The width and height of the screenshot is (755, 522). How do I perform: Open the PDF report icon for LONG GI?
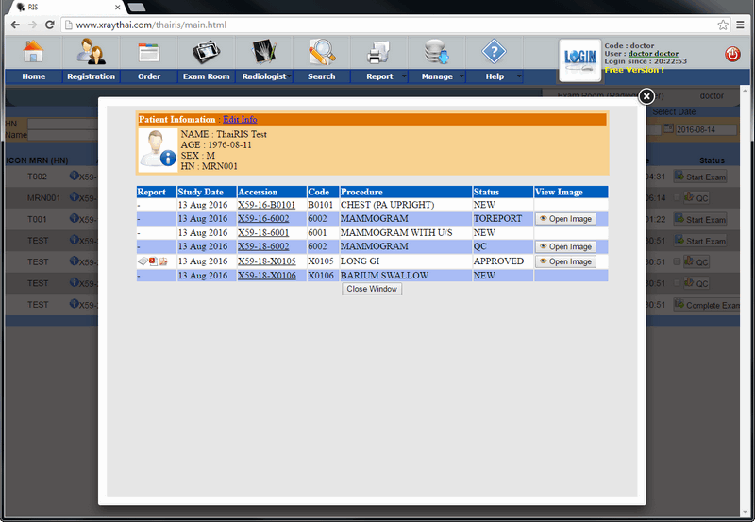coord(153,261)
